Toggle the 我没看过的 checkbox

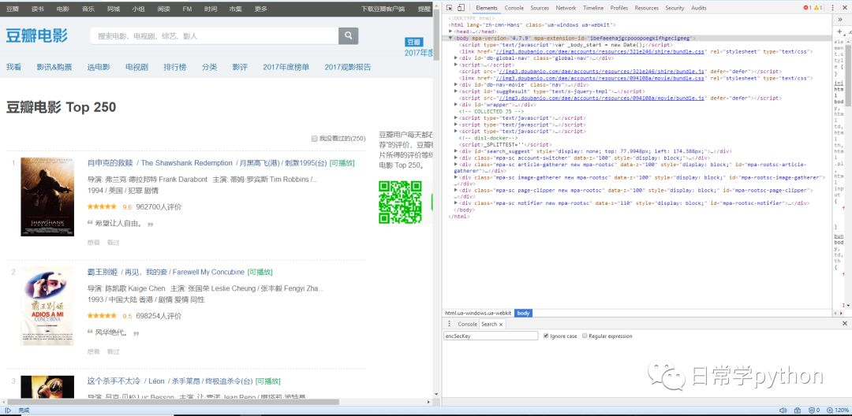pos(314,139)
